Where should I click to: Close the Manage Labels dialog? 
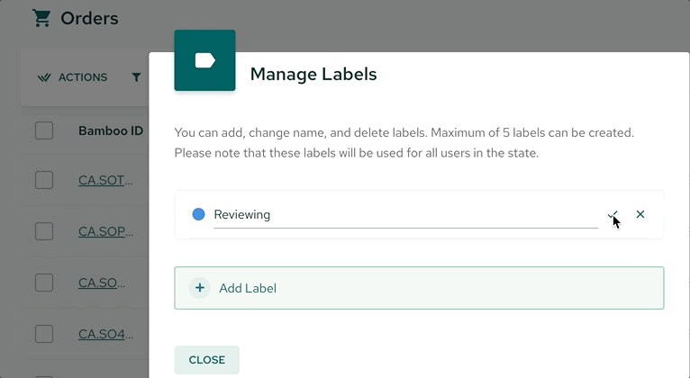(x=207, y=359)
